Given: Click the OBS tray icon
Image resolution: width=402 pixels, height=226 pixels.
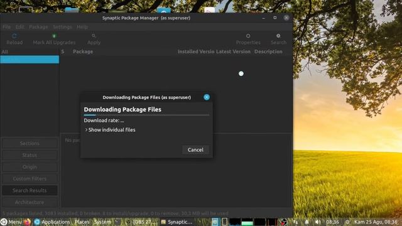Looking at the screenshot, I should pyautogui.click(x=283, y=222).
